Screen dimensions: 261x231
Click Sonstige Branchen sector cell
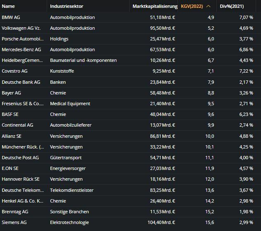click(x=69, y=212)
